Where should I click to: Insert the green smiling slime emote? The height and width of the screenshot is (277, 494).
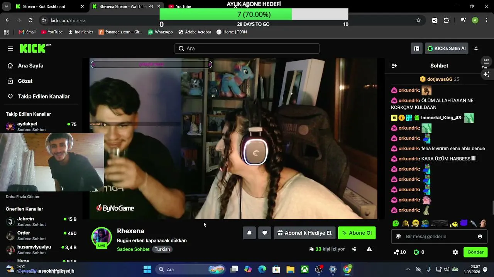click(x=396, y=223)
